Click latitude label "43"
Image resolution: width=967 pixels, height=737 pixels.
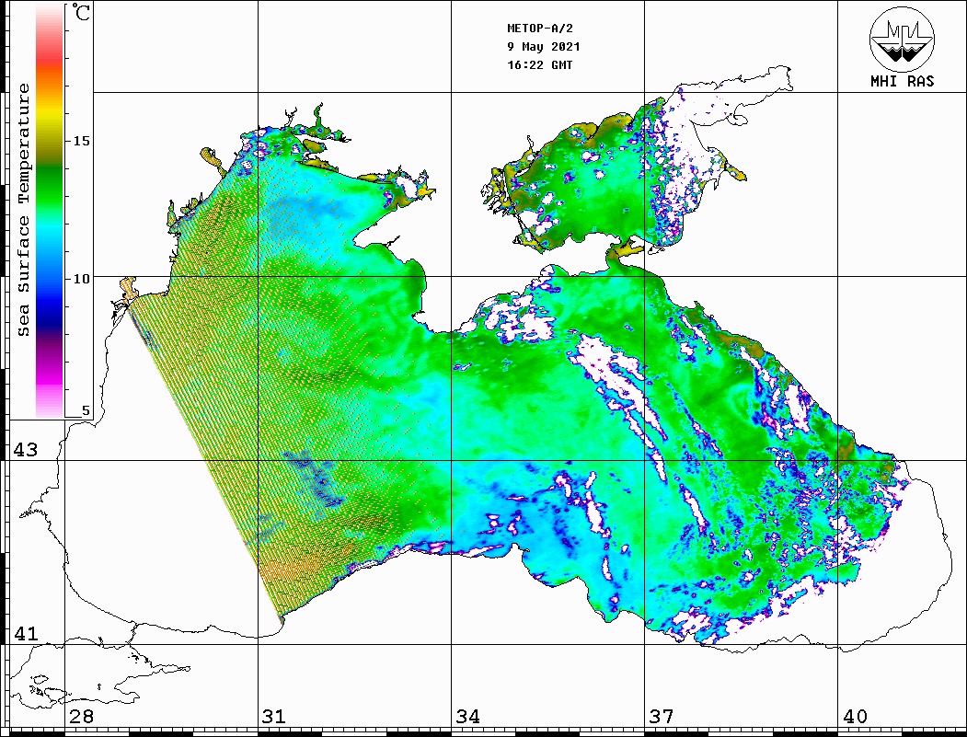coord(25,450)
